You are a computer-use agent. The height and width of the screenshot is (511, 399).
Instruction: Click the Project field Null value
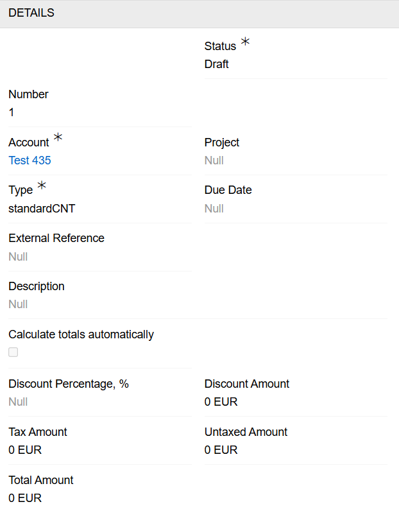pyautogui.click(x=214, y=160)
